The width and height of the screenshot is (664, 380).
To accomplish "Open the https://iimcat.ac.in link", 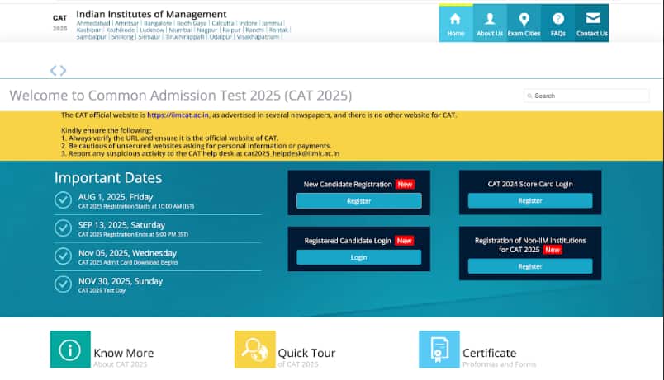I will pos(178,115).
